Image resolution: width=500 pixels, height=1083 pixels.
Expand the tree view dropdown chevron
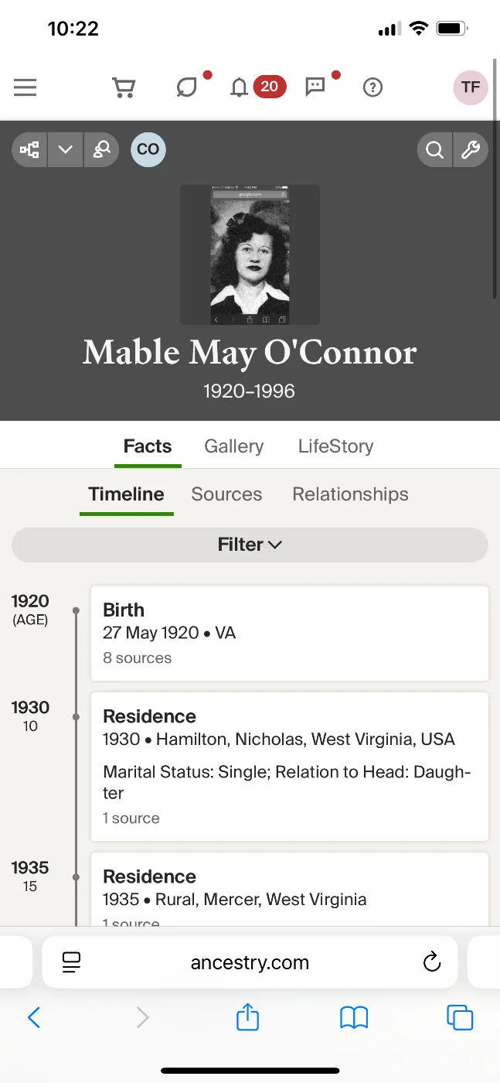pyautogui.click(x=66, y=150)
